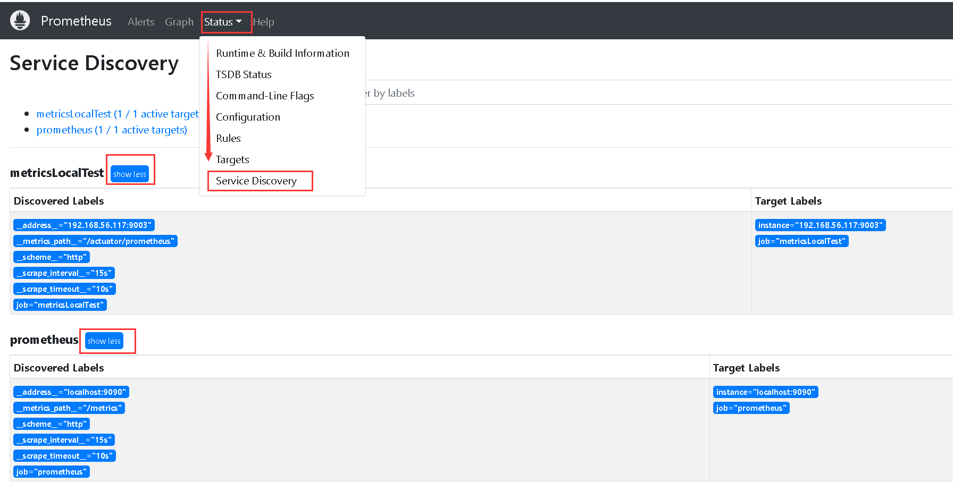
Task: Click the metricsLocalTest section heading
Action: 57,173
